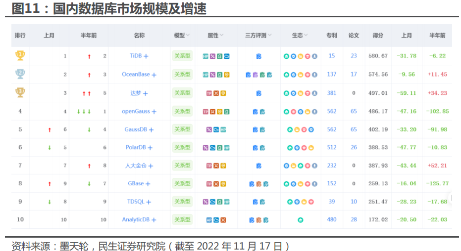Open the OceanBase database link
This screenshot has height=251, width=461.
pyautogui.click(x=136, y=74)
